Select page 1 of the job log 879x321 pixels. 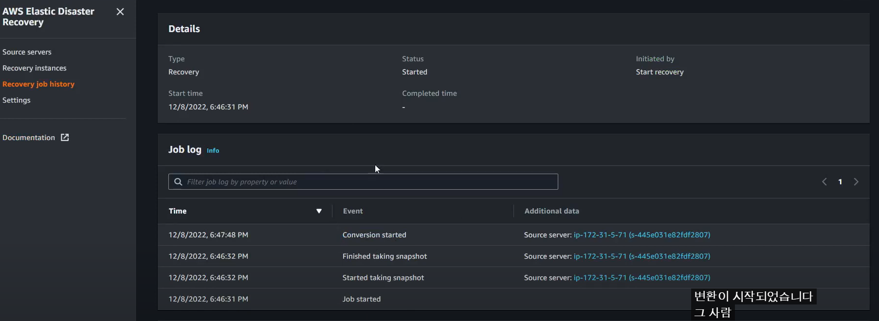coord(840,182)
